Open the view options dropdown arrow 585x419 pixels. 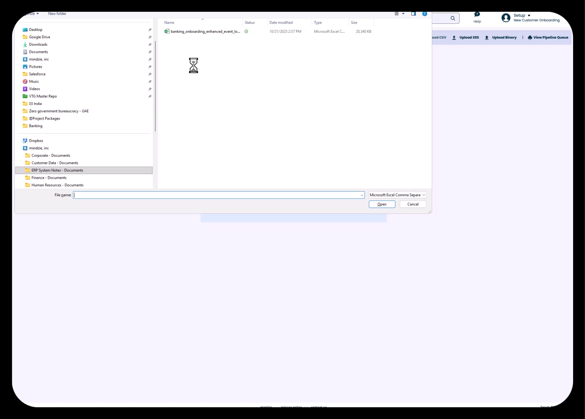point(403,14)
